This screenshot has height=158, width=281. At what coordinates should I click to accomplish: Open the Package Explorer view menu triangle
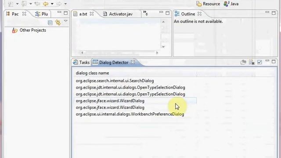click(66, 21)
